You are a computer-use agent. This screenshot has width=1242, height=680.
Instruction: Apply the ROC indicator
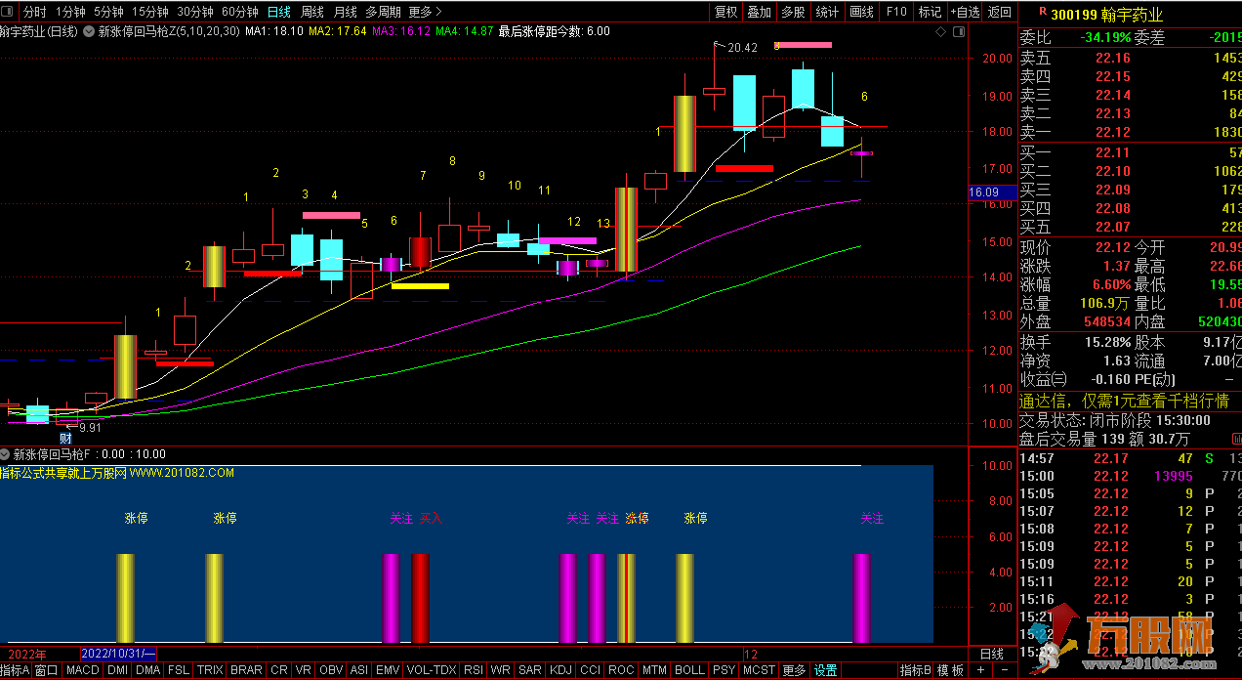click(621, 670)
